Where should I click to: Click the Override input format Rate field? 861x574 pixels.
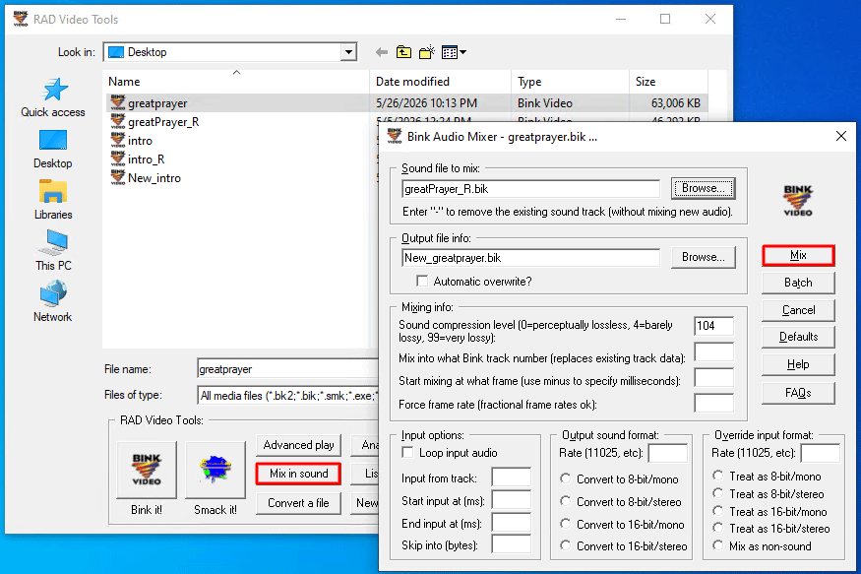[821, 453]
